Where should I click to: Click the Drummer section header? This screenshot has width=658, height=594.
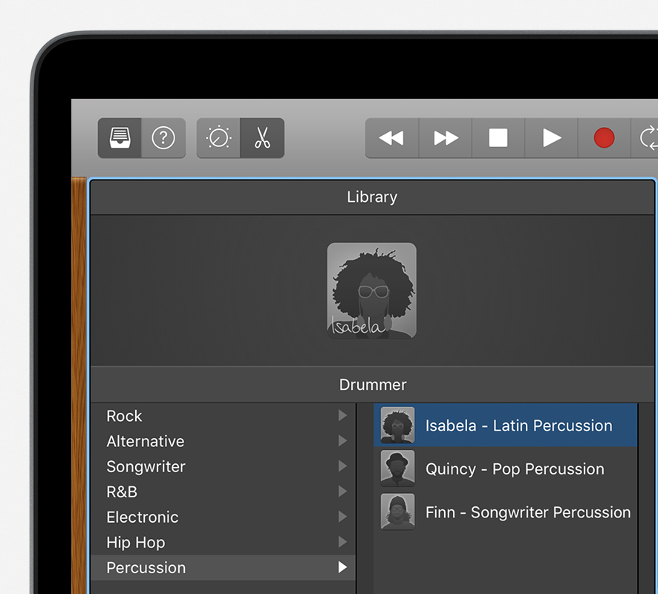point(372,385)
